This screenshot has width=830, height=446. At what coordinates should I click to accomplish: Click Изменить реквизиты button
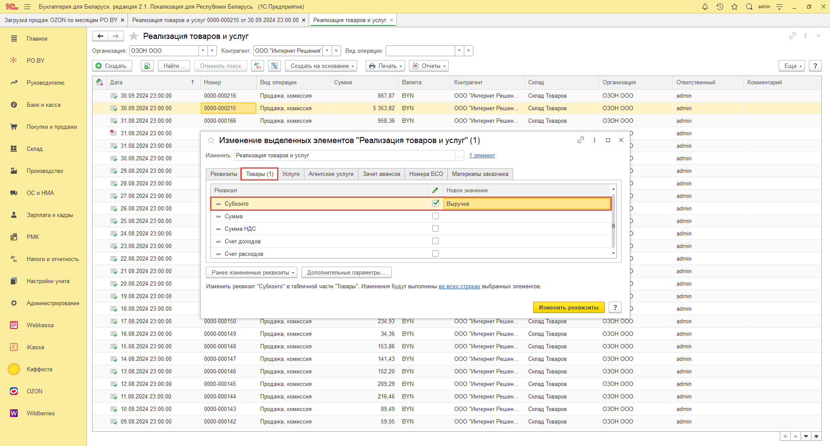coord(568,307)
